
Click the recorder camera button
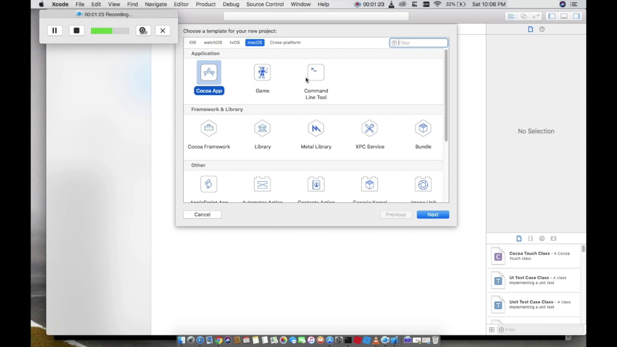click(x=143, y=31)
